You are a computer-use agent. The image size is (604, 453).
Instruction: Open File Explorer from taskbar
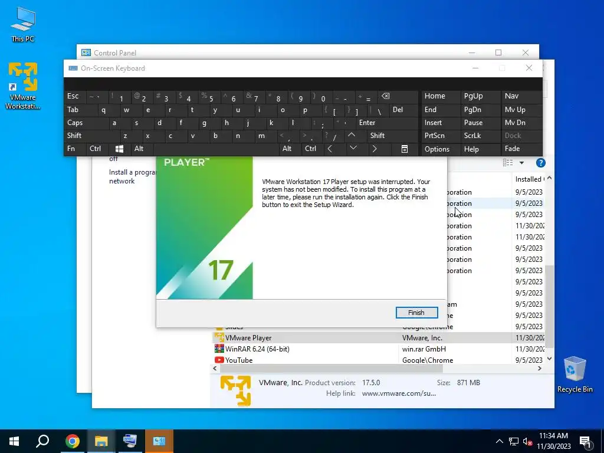pos(101,441)
